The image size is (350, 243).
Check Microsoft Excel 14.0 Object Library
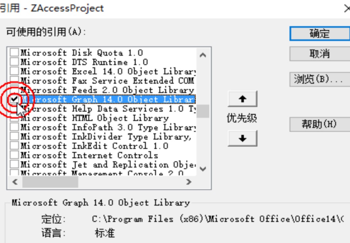[x=14, y=71]
